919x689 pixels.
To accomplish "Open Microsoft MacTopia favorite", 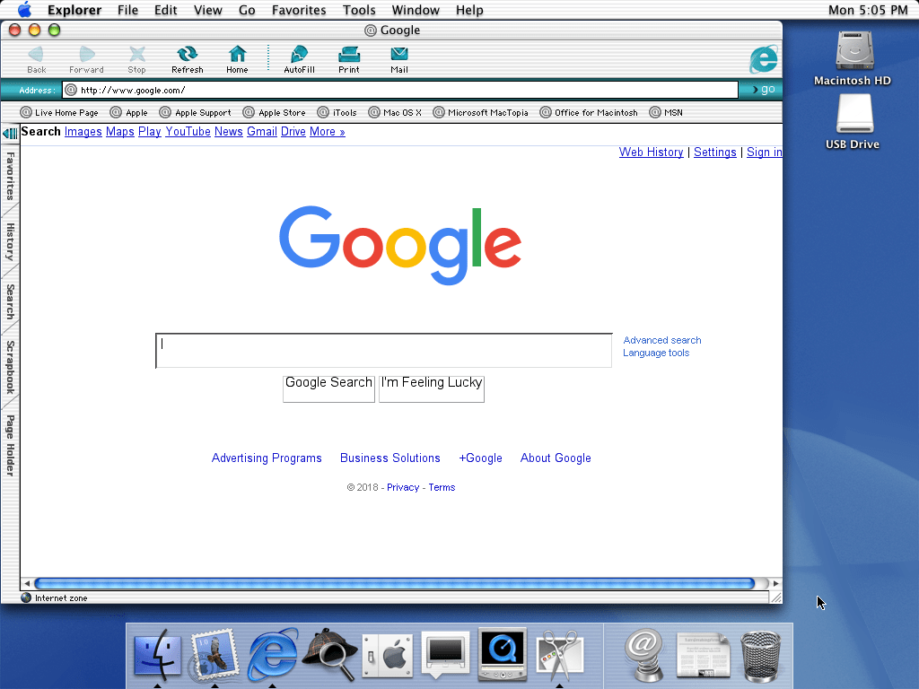I will (x=481, y=112).
